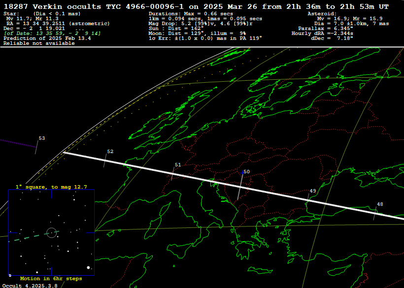Screen dimensions: 404x288
Task: Click the minute marker labeled 53
Action: tap(41, 138)
